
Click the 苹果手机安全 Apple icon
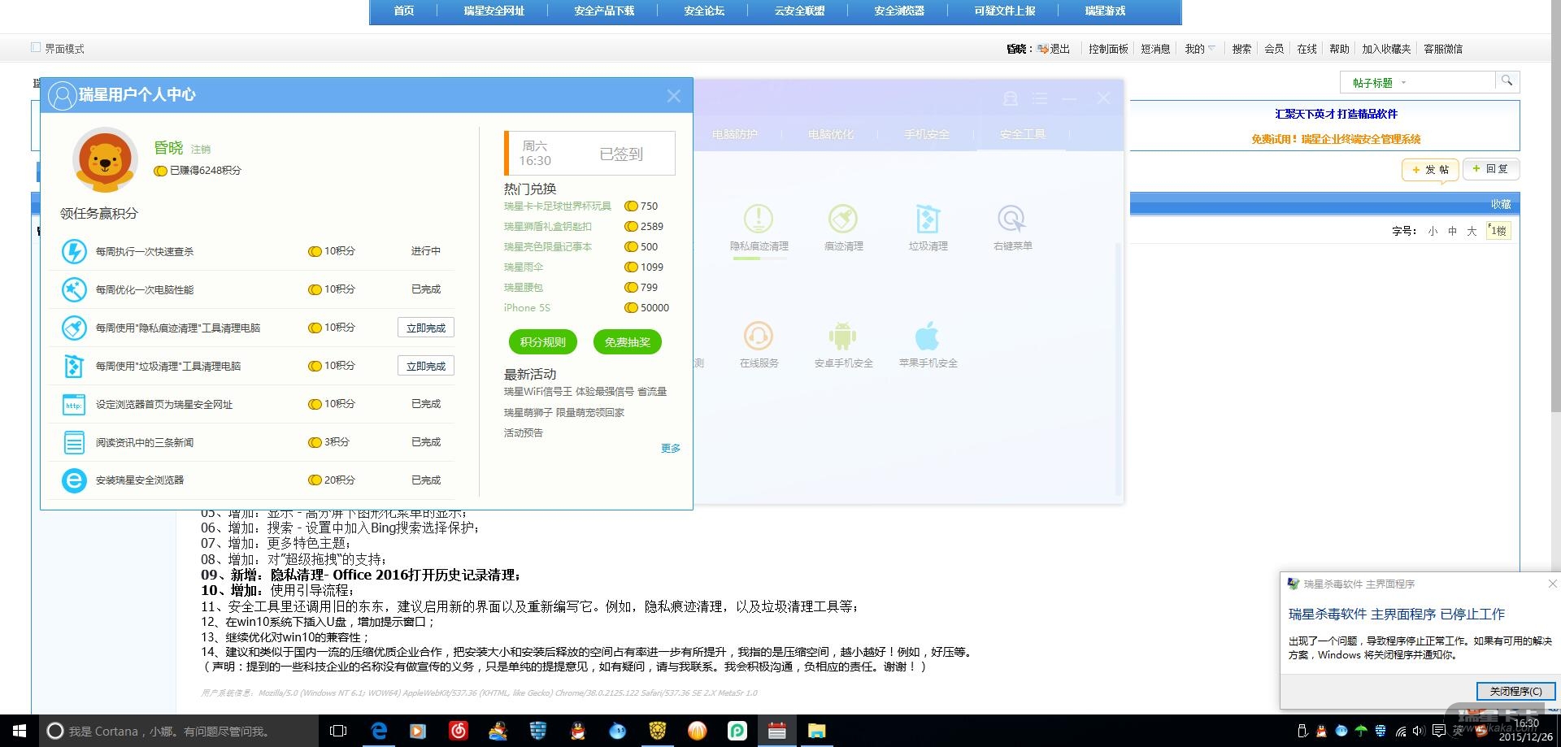point(928,337)
